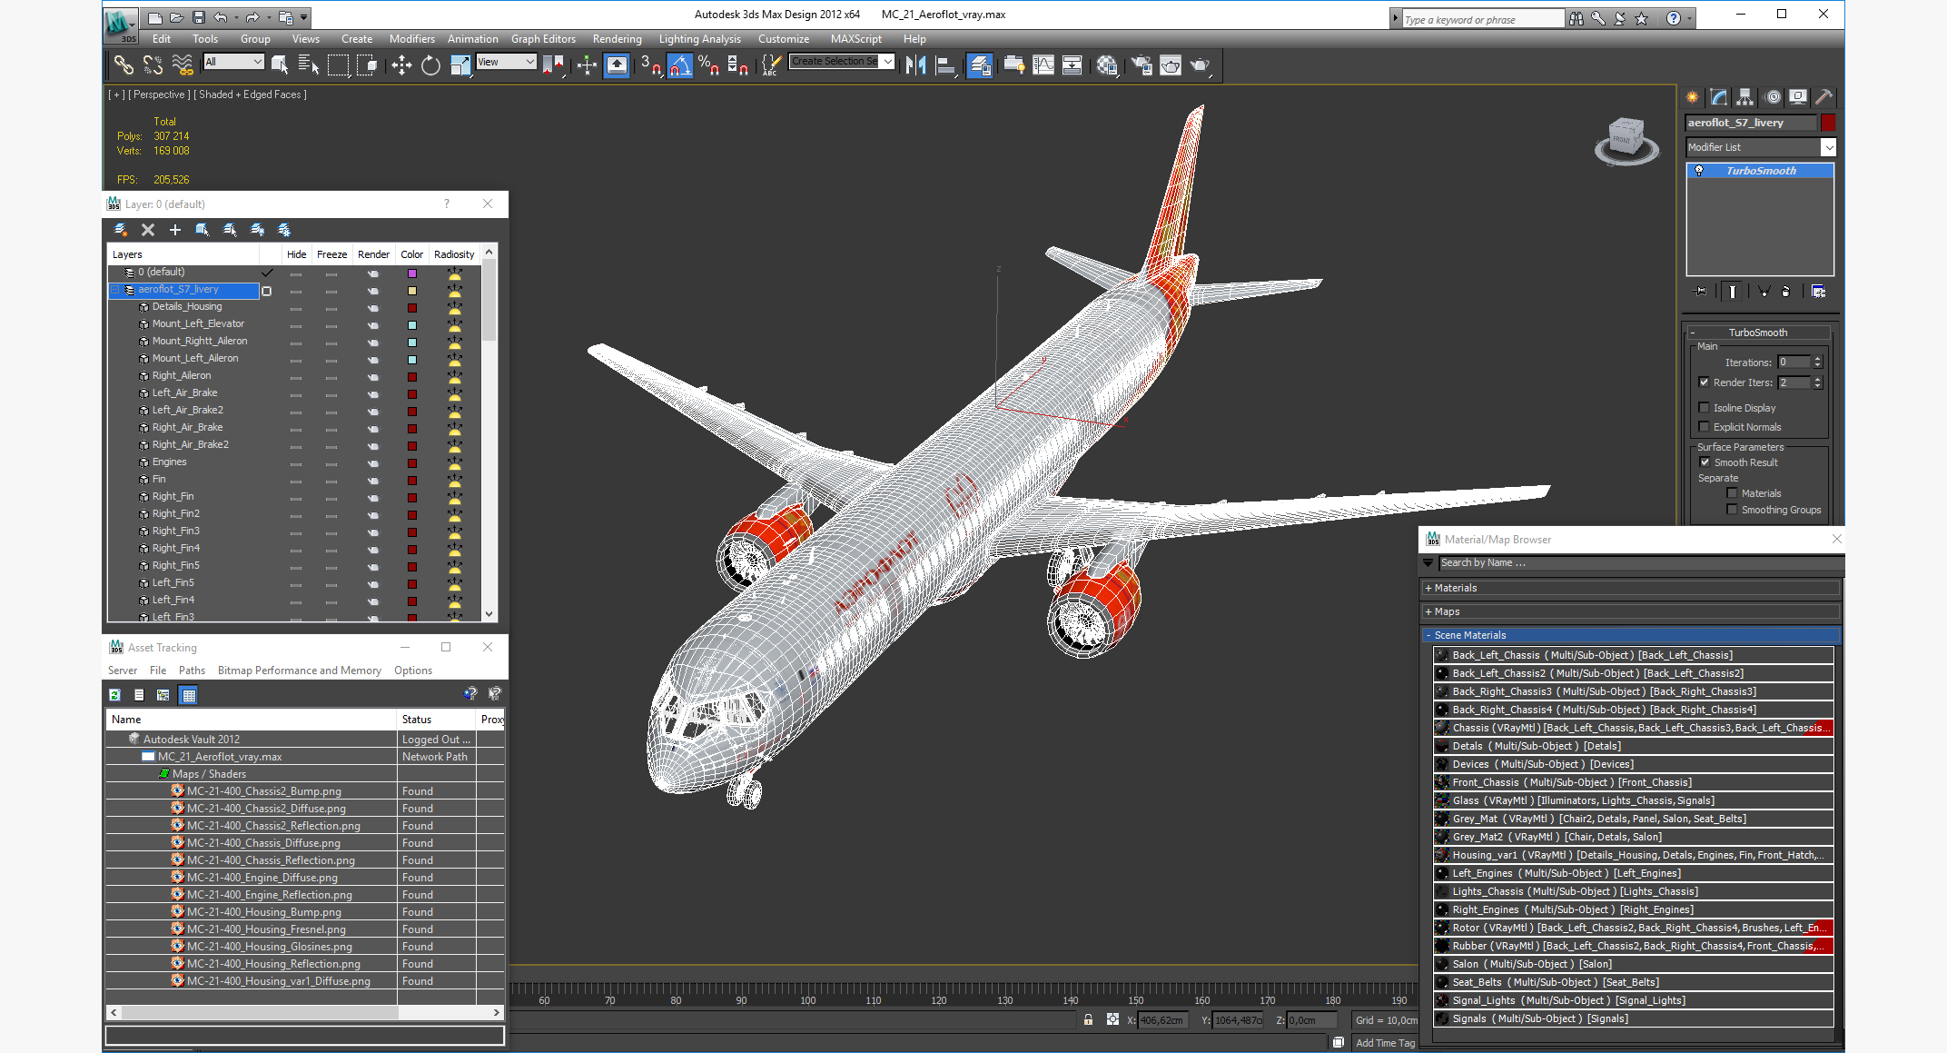Viewport: 1947px width, 1053px height.
Task: Click Delete Layer X icon in Layers dialog
Action: click(148, 230)
